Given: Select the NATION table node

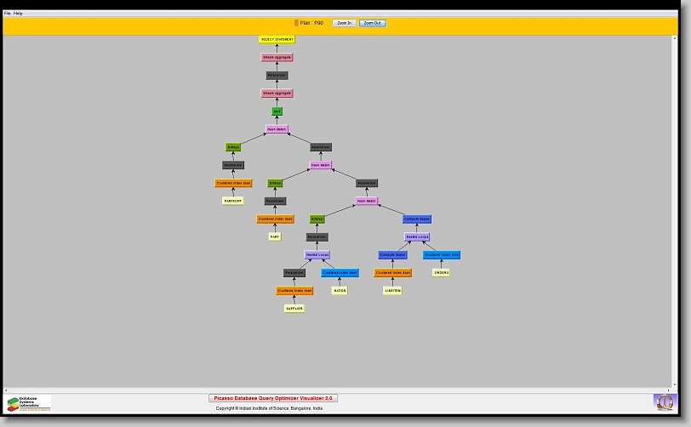Looking at the screenshot, I should tap(340, 290).
